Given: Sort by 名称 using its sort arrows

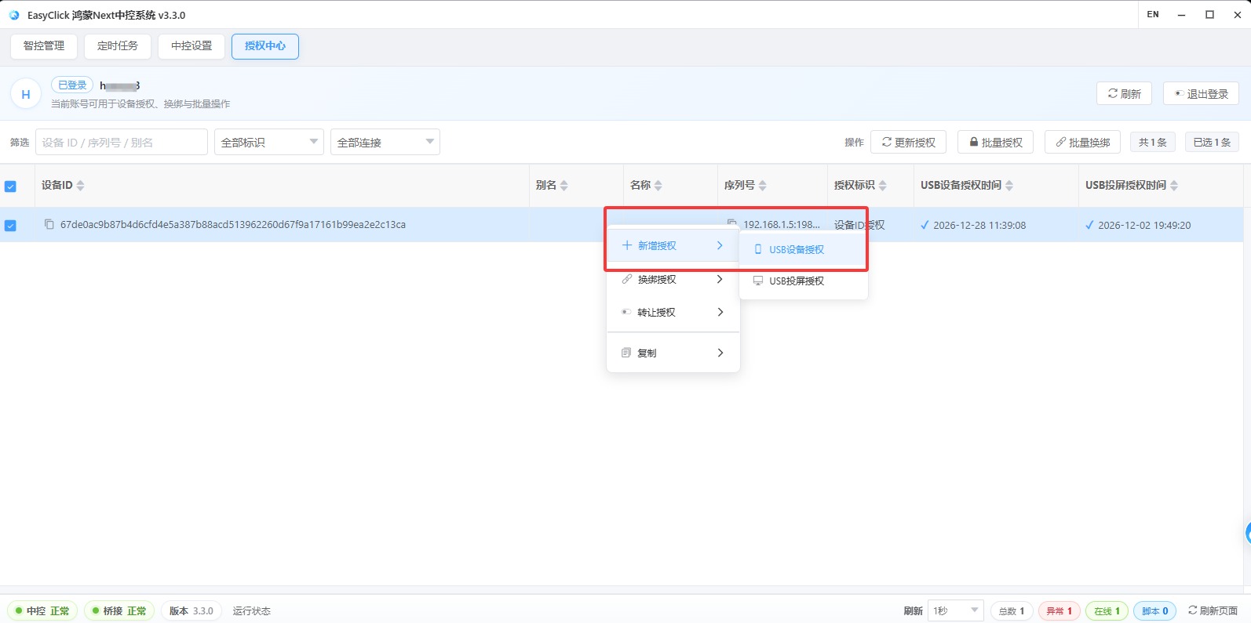Looking at the screenshot, I should 658,186.
